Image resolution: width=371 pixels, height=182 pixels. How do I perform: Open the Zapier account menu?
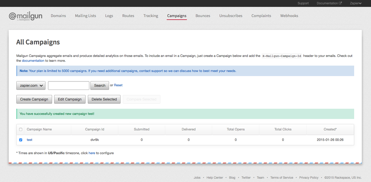coord(355,3)
